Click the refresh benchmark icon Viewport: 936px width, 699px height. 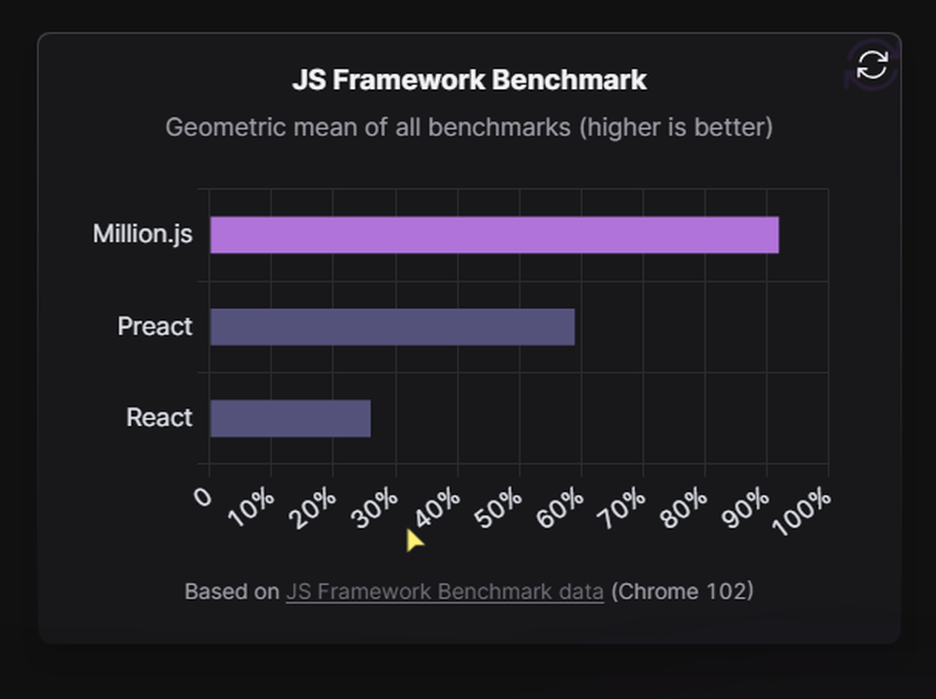coord(872,64)
